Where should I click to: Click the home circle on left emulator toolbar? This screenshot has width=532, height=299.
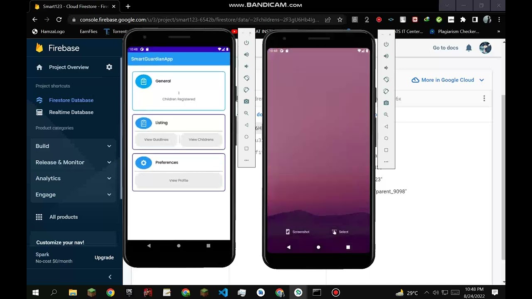[x=246, y=137]
